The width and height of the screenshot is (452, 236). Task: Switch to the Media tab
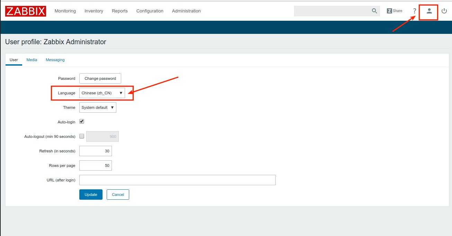tap(32, 60)
